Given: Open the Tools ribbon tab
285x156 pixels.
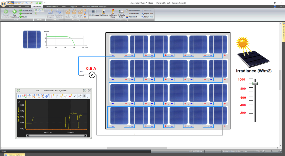Looking at the screenshot, I should 64,7.
